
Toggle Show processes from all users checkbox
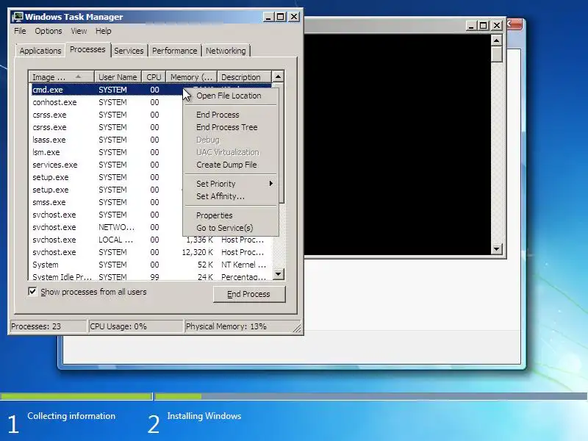pyautogui.click(x=32, y=291)
